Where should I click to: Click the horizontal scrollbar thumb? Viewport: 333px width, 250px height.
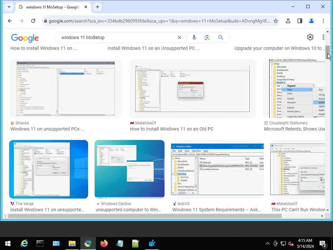click(145, 216)
